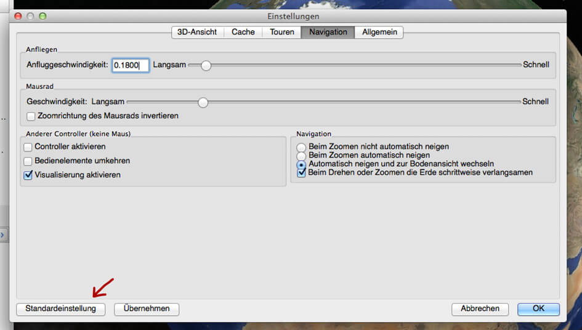This screenshot has width=582, height=330.
Task: Click the Standardeinstellung button
Action: [x=60, y=309]
